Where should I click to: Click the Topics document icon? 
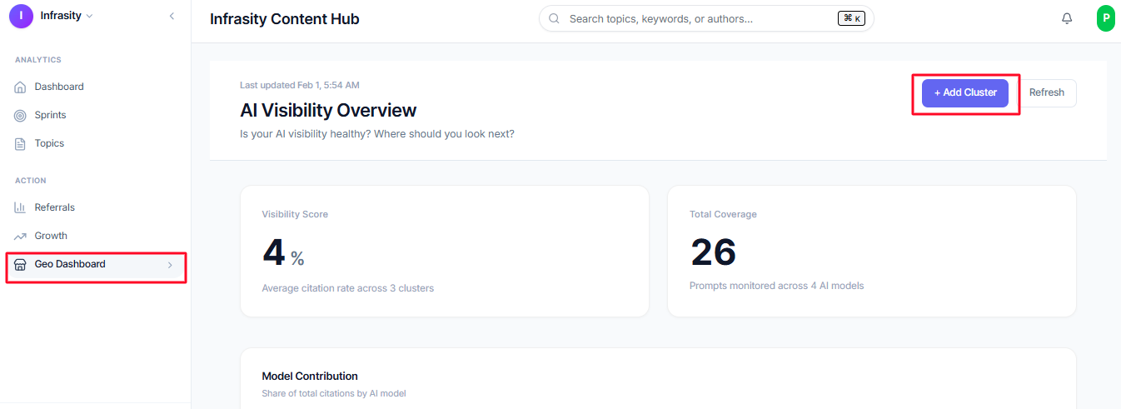tap(21, 143)
